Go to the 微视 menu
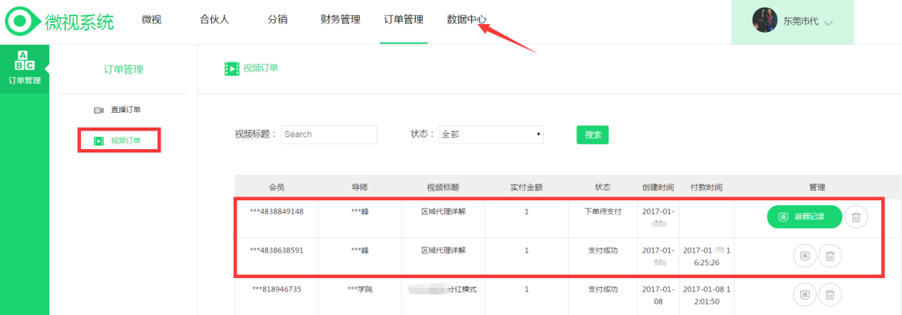Screen dimensions: 902x315 [151, 20]
